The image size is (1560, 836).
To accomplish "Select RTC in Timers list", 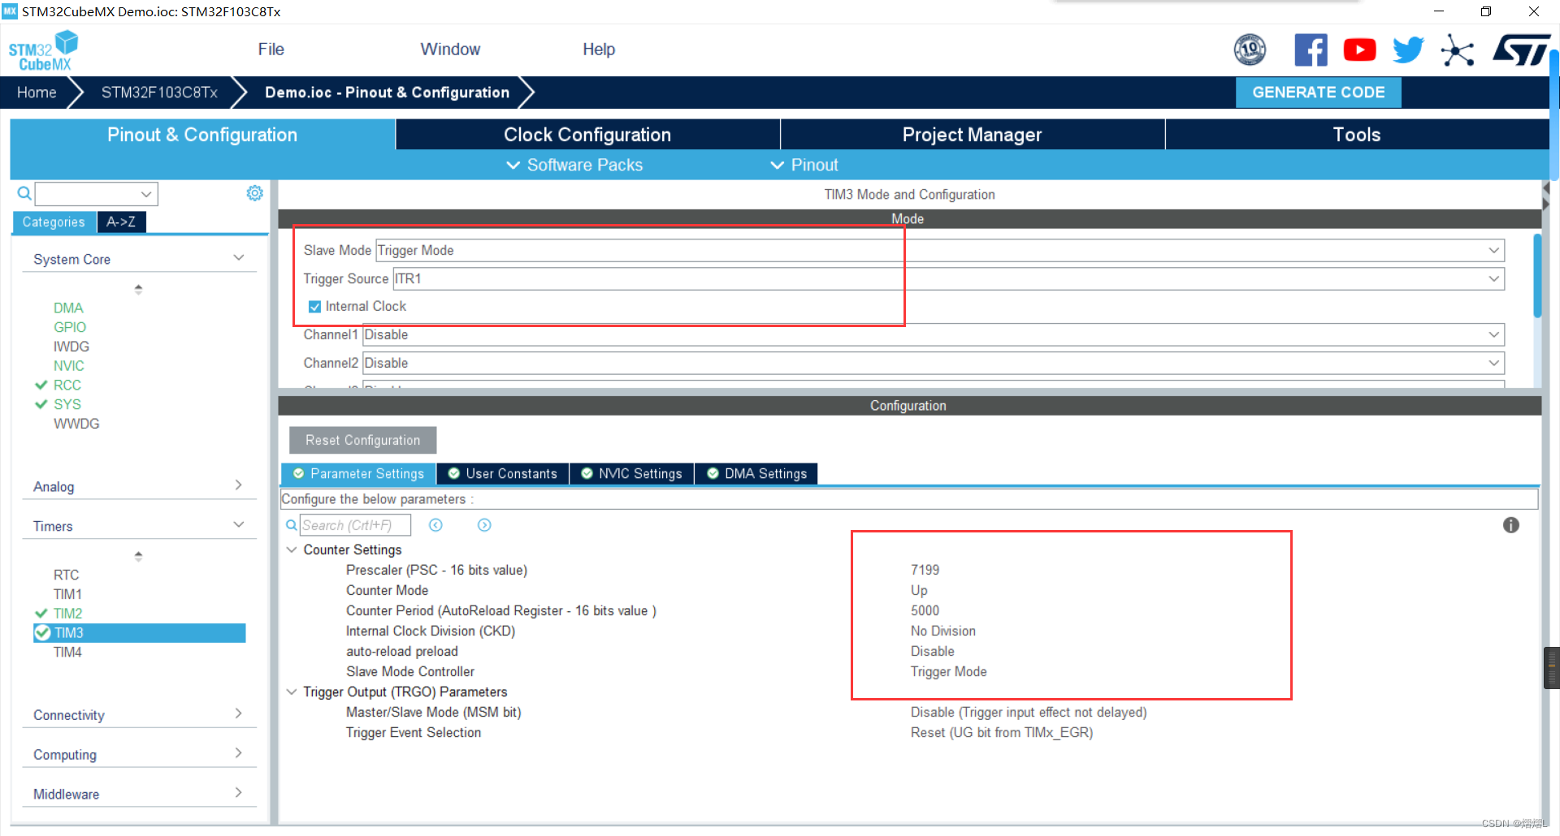I will [x=67, y=575].
